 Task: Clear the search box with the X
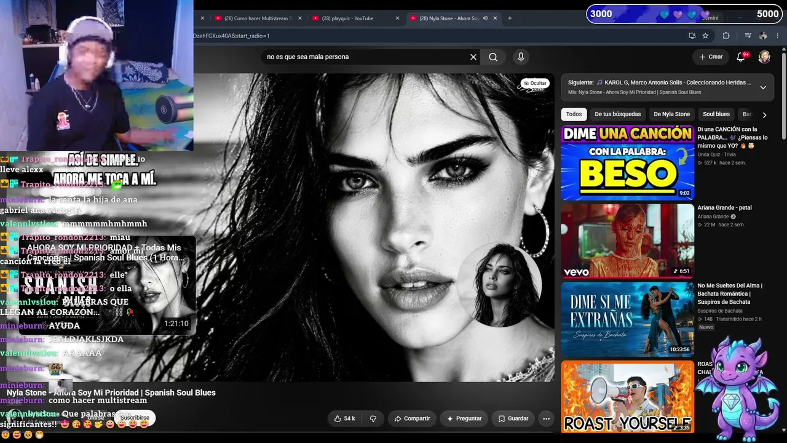coord(473,57)
